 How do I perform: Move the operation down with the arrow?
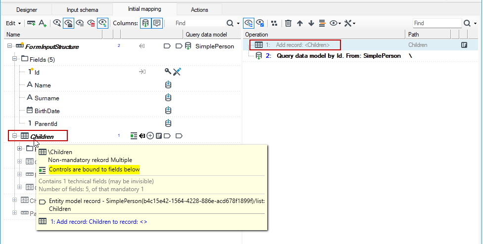[x=311, y=23]
